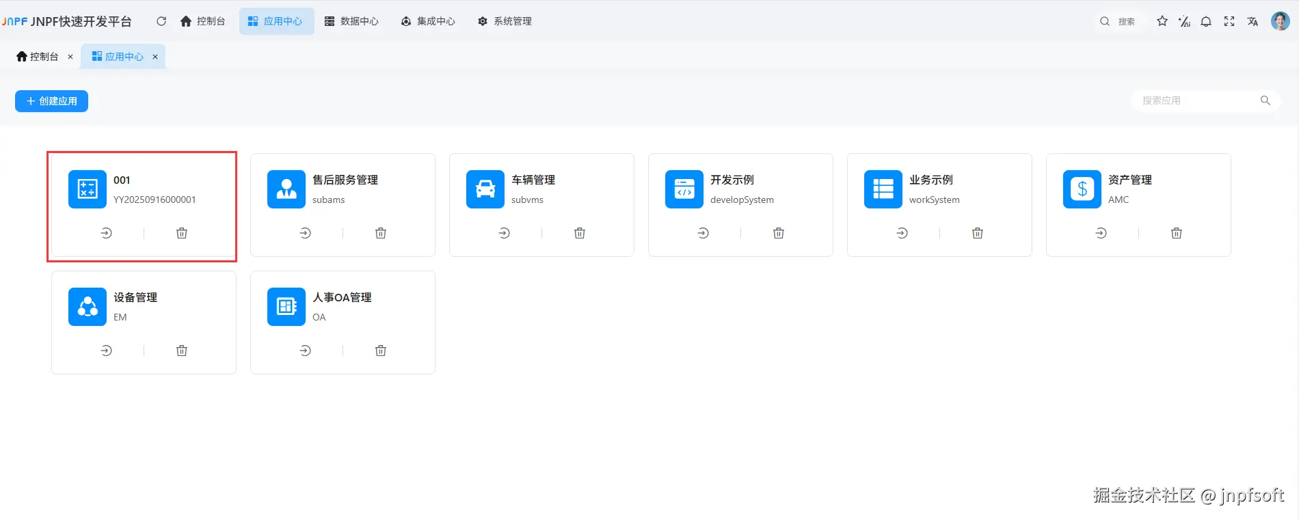Image resolution: width=1299 pixels, height=520 pixels.
Task: Click the 设备管理 title
Action: tap(135, 297)
